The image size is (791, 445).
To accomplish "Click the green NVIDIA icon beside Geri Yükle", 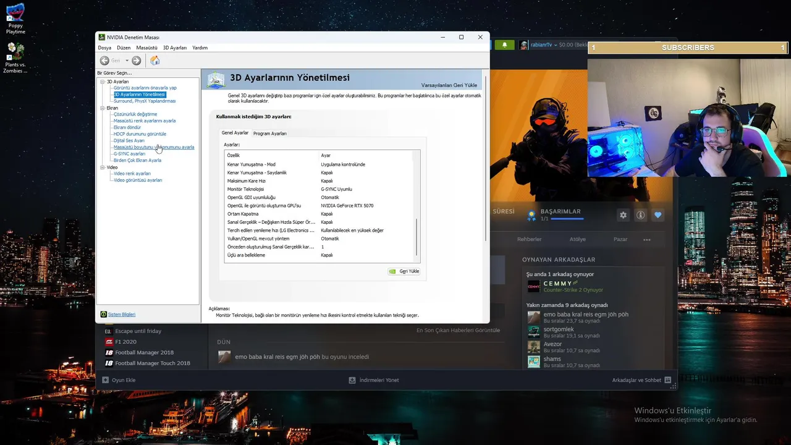I will [392, 271].
